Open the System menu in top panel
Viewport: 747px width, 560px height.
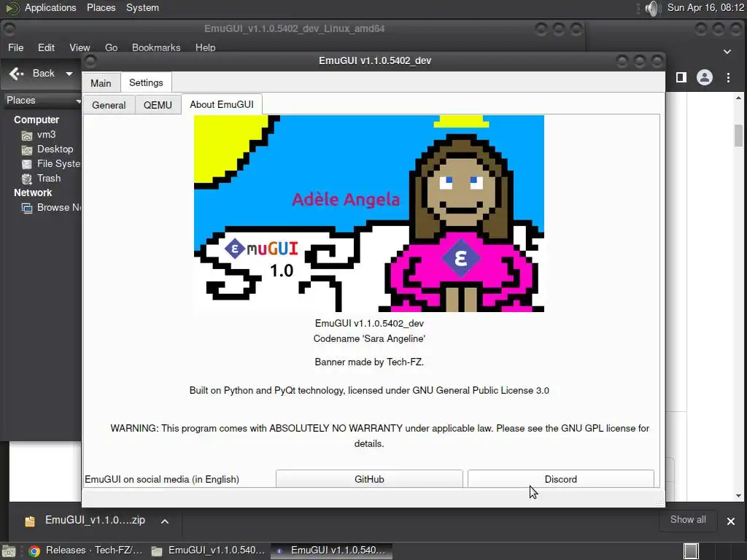[142, 7]
